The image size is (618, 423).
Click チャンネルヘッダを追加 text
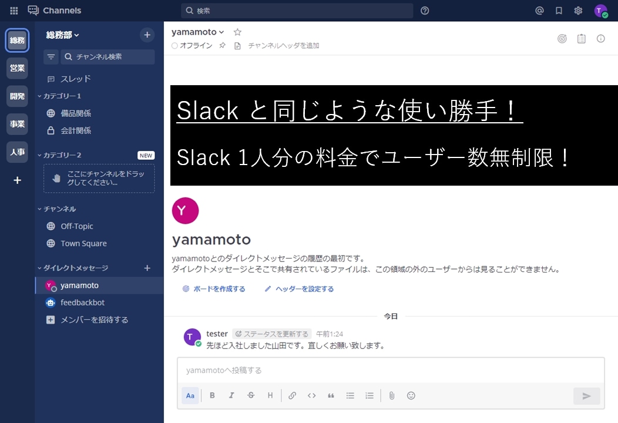point(283,46)
